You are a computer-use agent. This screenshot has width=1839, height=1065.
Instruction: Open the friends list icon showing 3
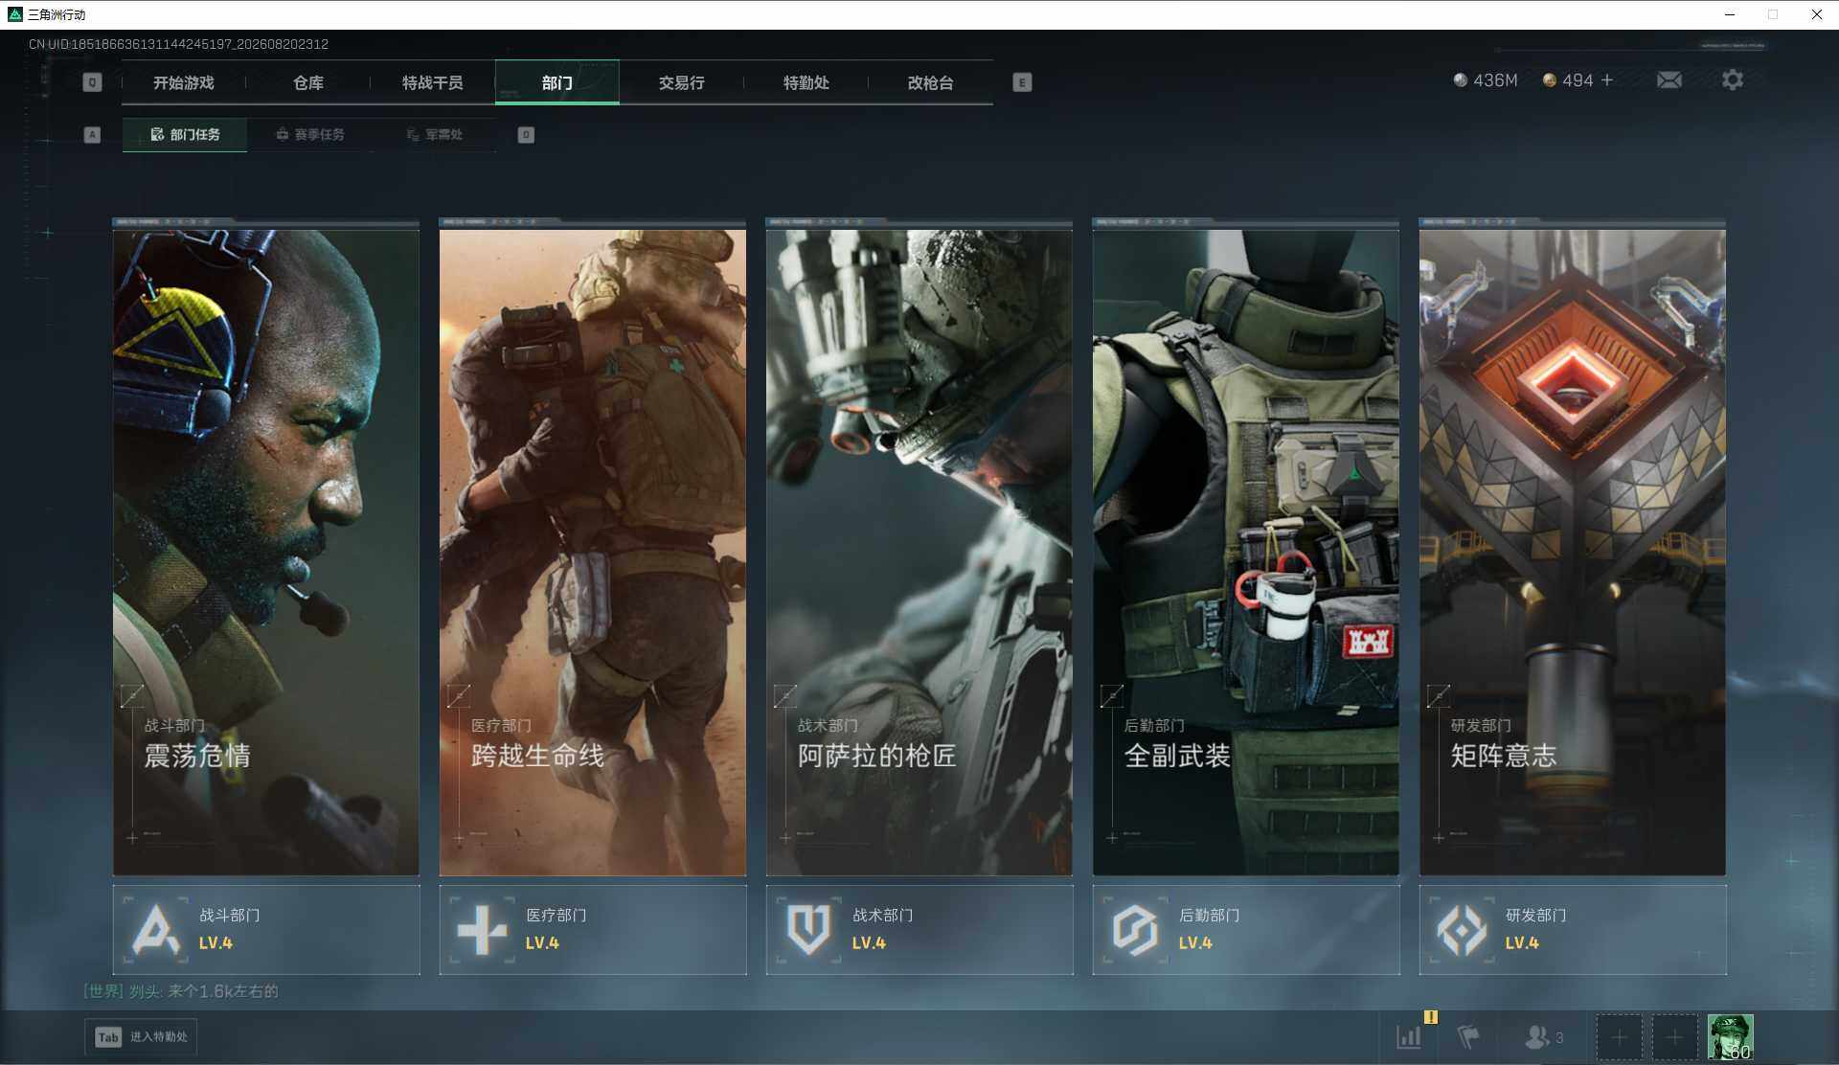tap(1543, 1036)
